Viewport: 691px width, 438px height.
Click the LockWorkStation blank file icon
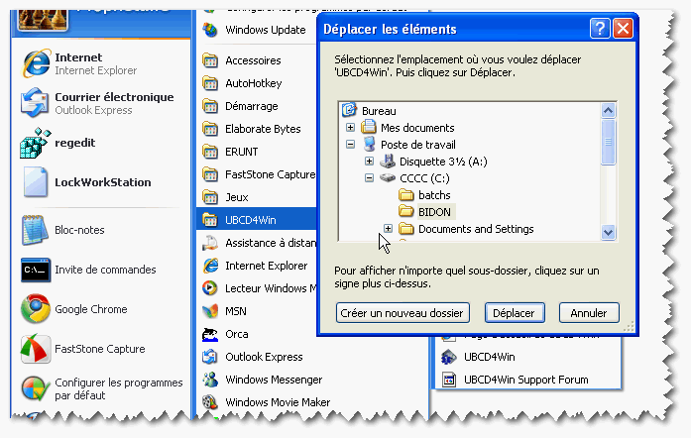(x=36, y=181)
